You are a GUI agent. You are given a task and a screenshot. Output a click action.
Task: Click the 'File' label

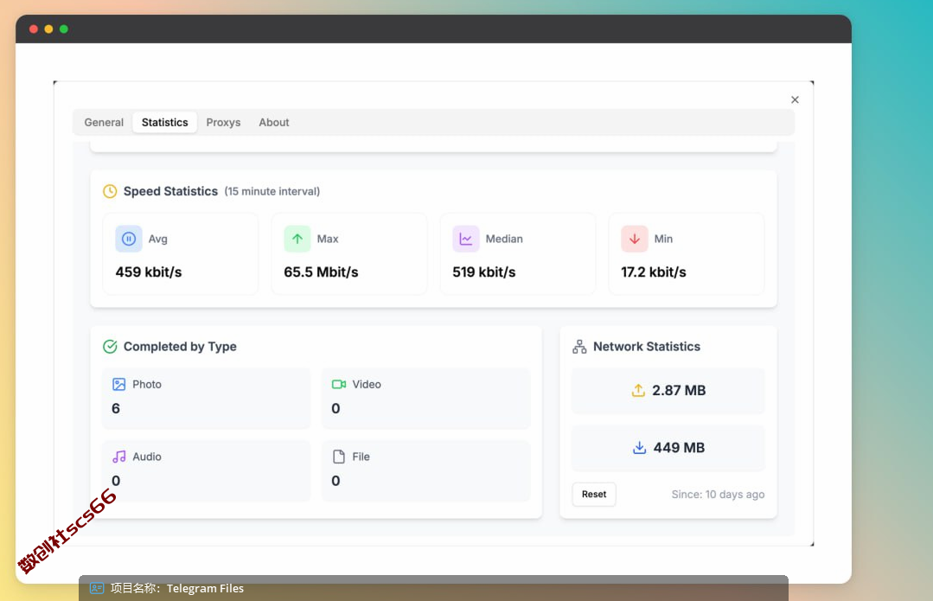[361, 457]
